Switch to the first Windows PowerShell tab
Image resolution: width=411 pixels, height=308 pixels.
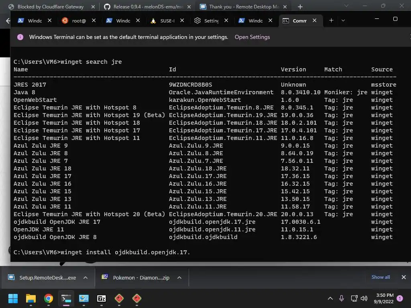pos(35,21)
